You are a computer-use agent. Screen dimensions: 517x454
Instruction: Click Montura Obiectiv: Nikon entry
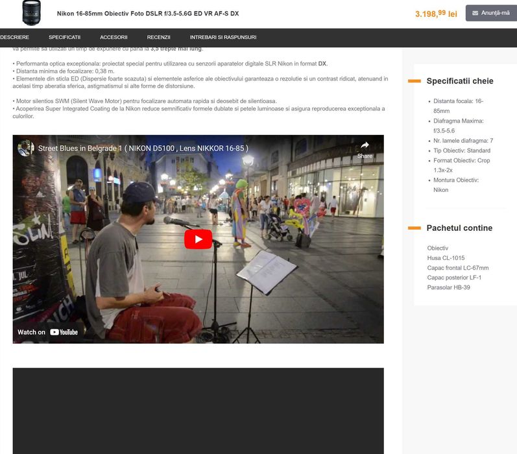(456, 185)
